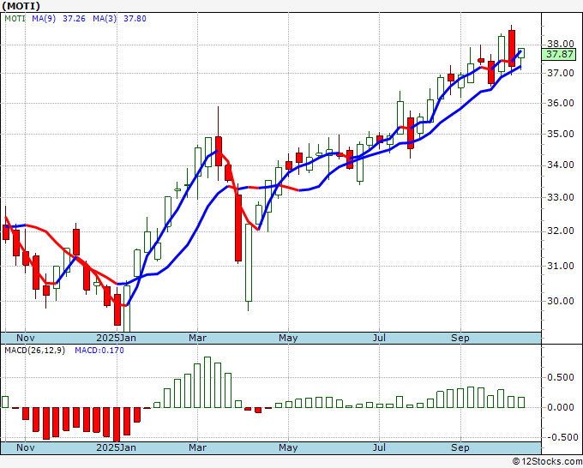This screenshot has height=468, width=583.
Task: Click the tallest green MACD bar in March
Action: coord(207,382)
